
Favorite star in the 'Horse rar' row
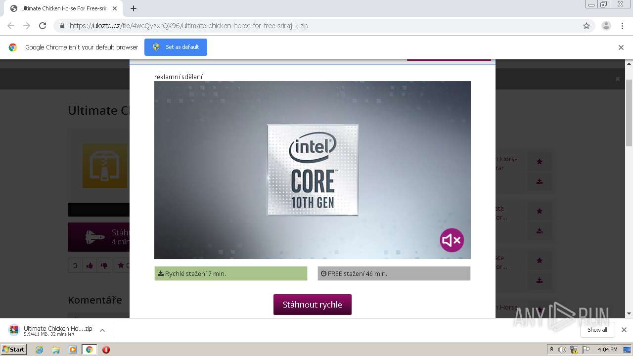tap(540, 161)
